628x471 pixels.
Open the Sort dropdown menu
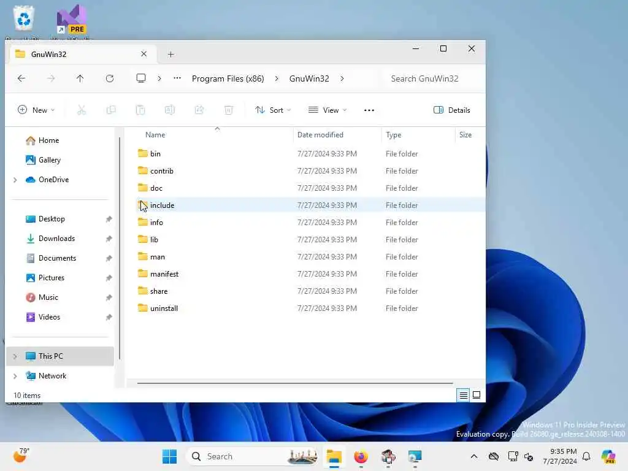point(273,110)
